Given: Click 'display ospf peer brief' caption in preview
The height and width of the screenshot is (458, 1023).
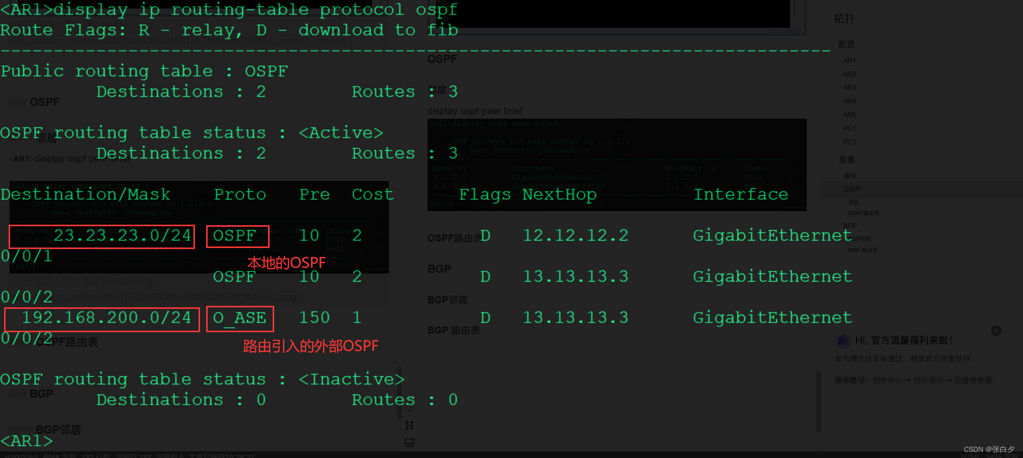Looking at the screenshot, I should pos(475,111).
